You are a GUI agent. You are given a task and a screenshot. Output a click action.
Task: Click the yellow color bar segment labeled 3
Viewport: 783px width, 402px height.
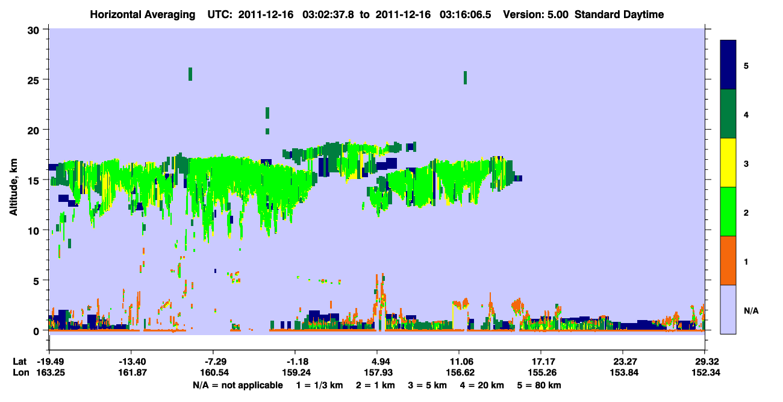[x=728, y=163]
